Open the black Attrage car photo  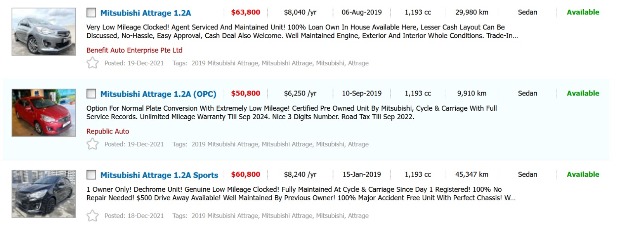point(43,194)
